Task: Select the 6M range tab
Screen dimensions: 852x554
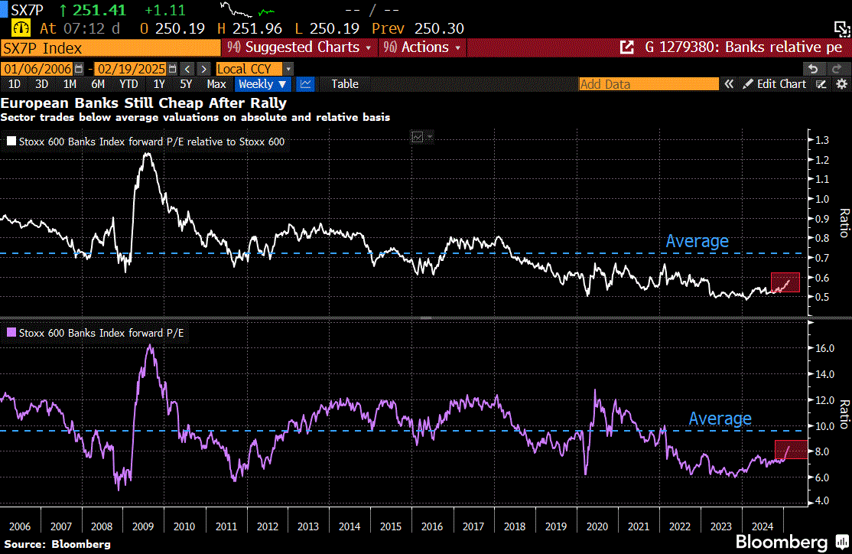Action: [98, 84]
